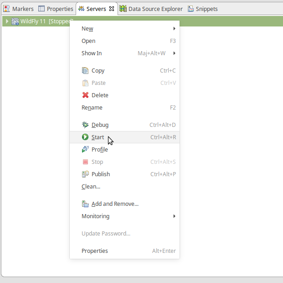Click the Add and Remove icon
Screen dimensions: 283x283
pyautogui.click(x=85, y=204)
